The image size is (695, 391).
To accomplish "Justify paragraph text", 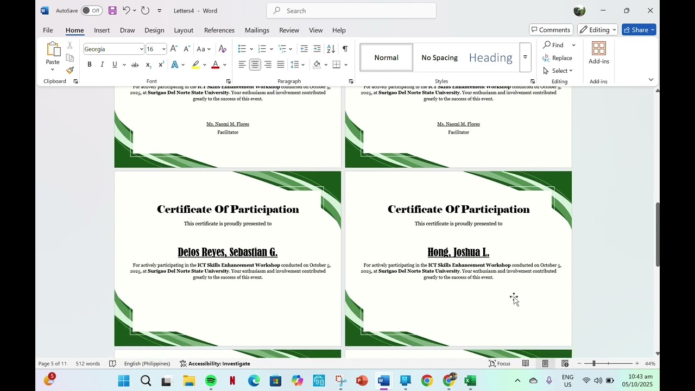I will tap(280, 65).
